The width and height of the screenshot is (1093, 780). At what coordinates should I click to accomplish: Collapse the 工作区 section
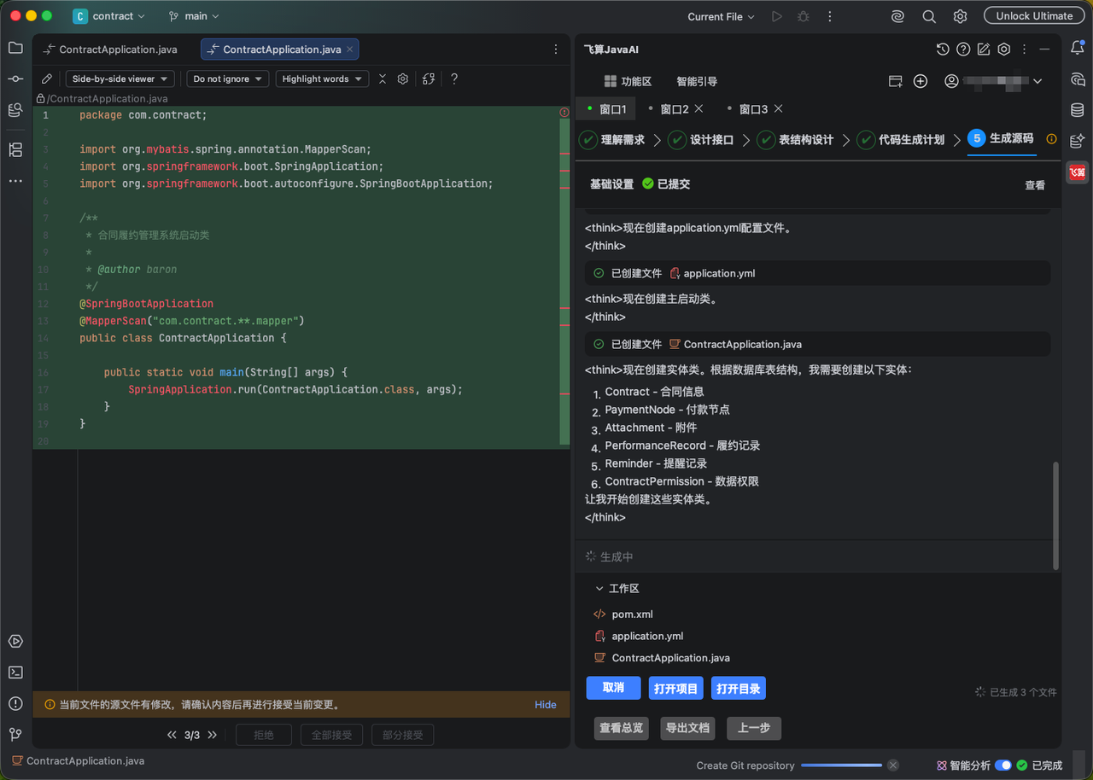pyautogui.click(x=599, y=589)
